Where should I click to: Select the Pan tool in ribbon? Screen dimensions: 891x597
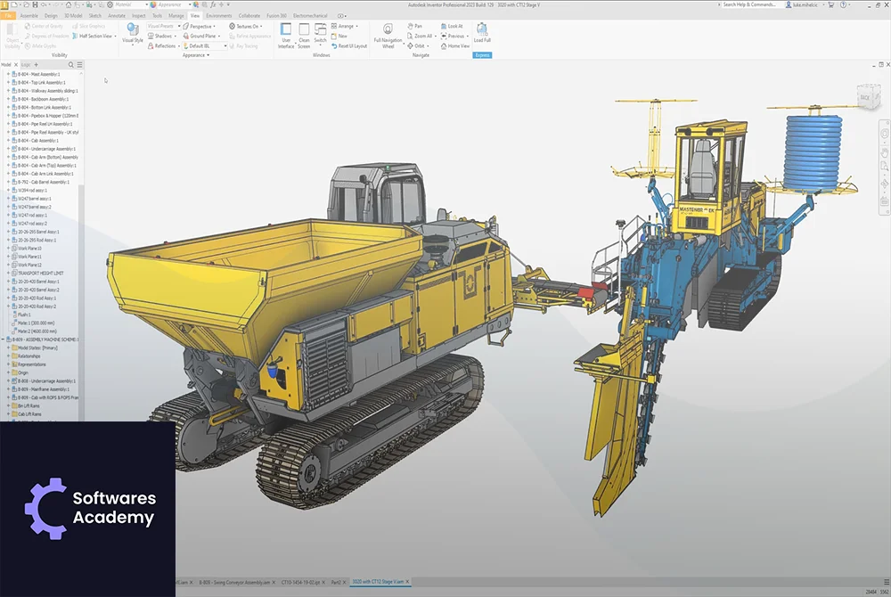pos(414,26)
